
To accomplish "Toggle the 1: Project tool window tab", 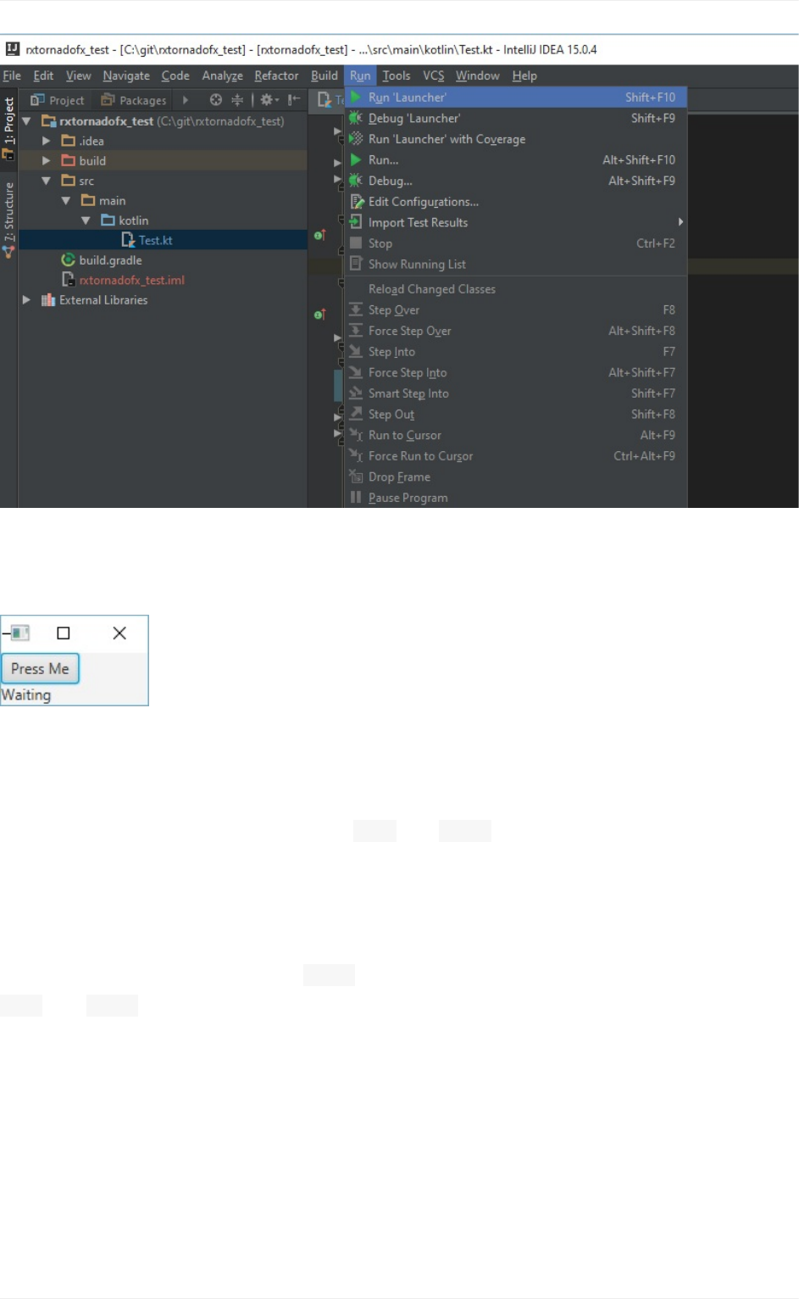I will tap(9, 128).
